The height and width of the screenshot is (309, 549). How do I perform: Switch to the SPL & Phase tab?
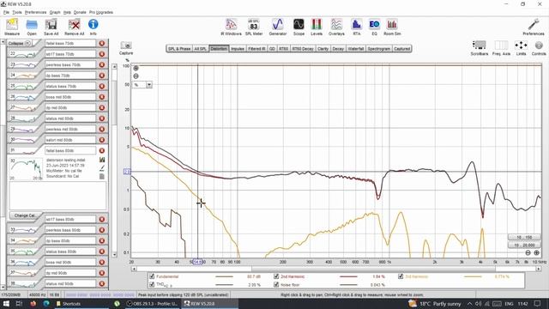(179, 49)
